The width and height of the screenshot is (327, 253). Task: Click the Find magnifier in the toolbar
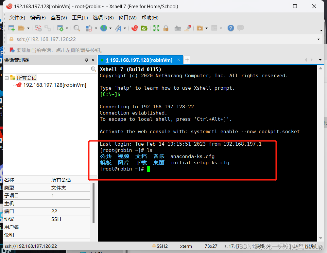click(77, 28)
